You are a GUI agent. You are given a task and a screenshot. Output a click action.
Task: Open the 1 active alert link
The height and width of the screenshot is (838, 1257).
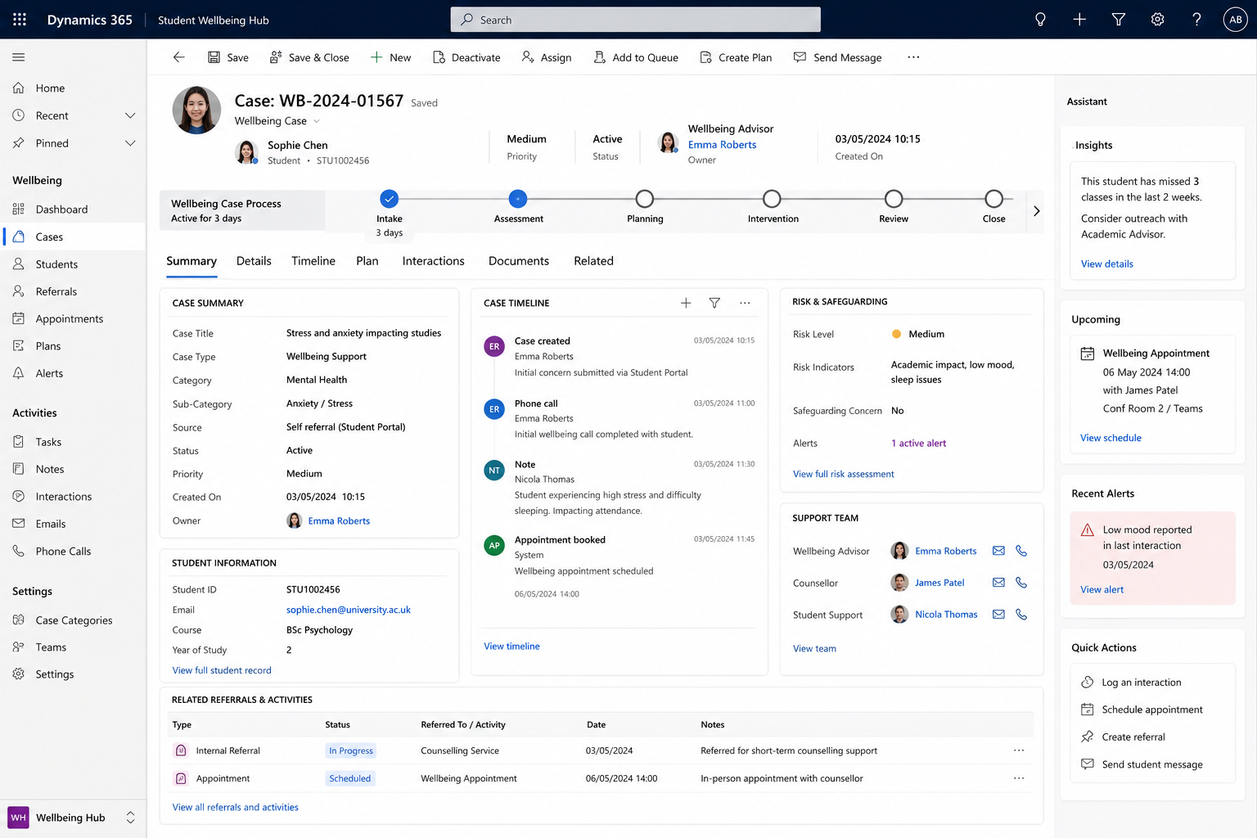coord(918,444)
